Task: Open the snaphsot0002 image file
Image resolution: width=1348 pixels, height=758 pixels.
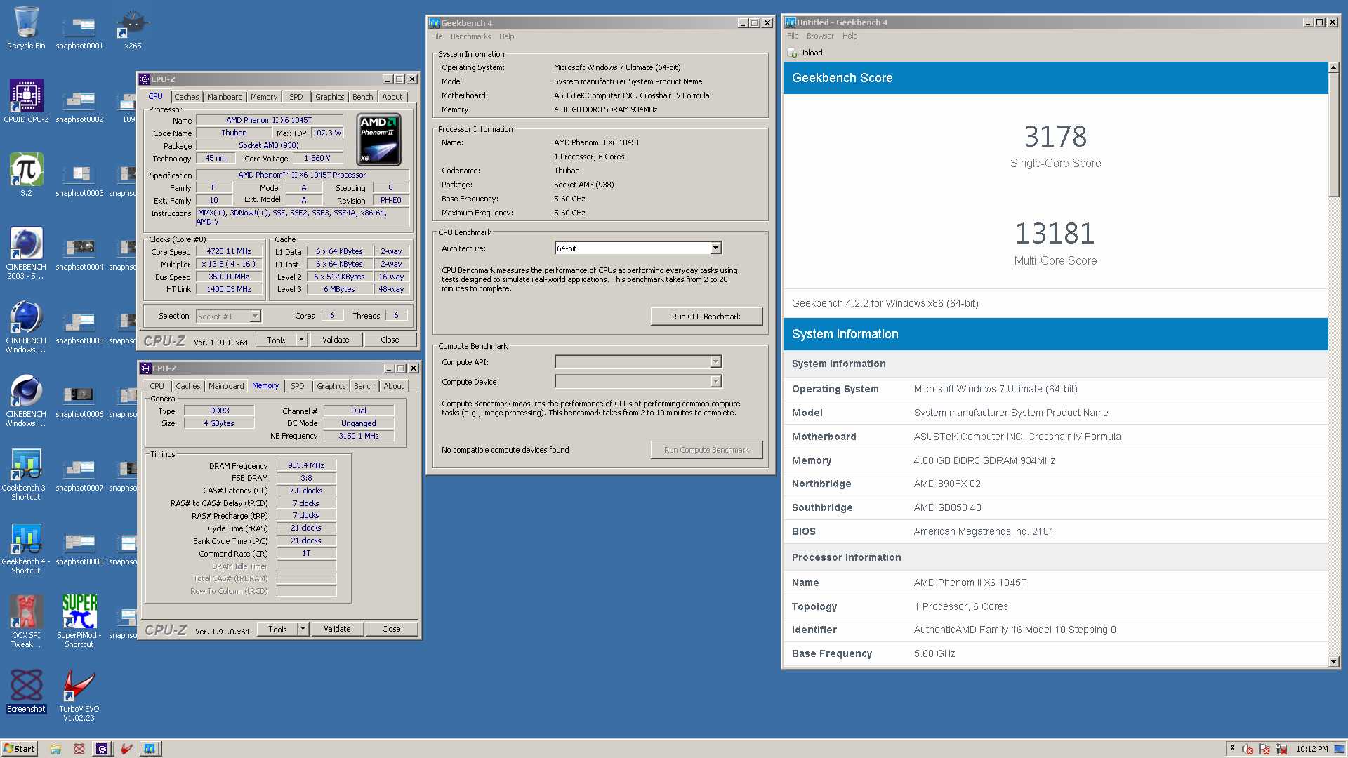Action: (79, 105)
